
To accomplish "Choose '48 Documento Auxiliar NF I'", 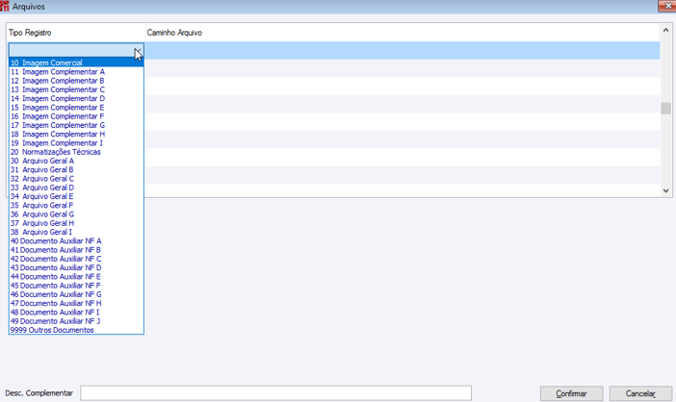I will point(76,312).
